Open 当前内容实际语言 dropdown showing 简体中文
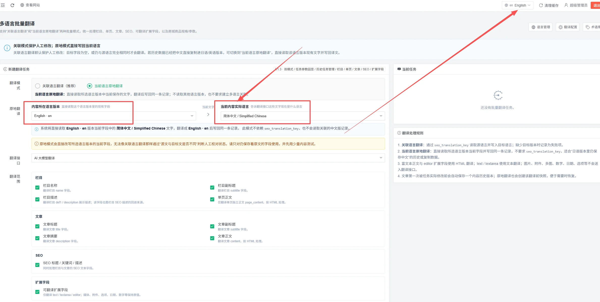The image size is (600, 302). click(303, 116)
